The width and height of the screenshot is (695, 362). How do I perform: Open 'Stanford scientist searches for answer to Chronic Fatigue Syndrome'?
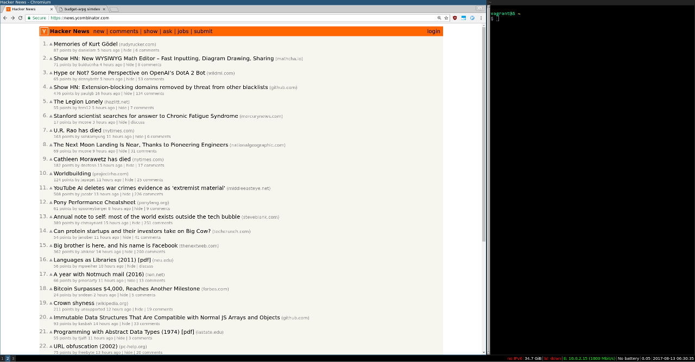click(x=146, y=116)
